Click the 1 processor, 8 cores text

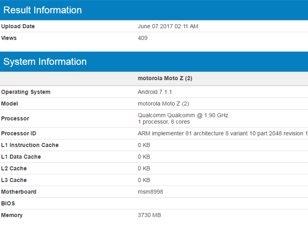pyautogui.click(x=164, y=122)
